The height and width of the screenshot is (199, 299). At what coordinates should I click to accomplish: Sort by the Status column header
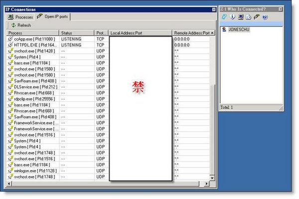coord(76,33)
